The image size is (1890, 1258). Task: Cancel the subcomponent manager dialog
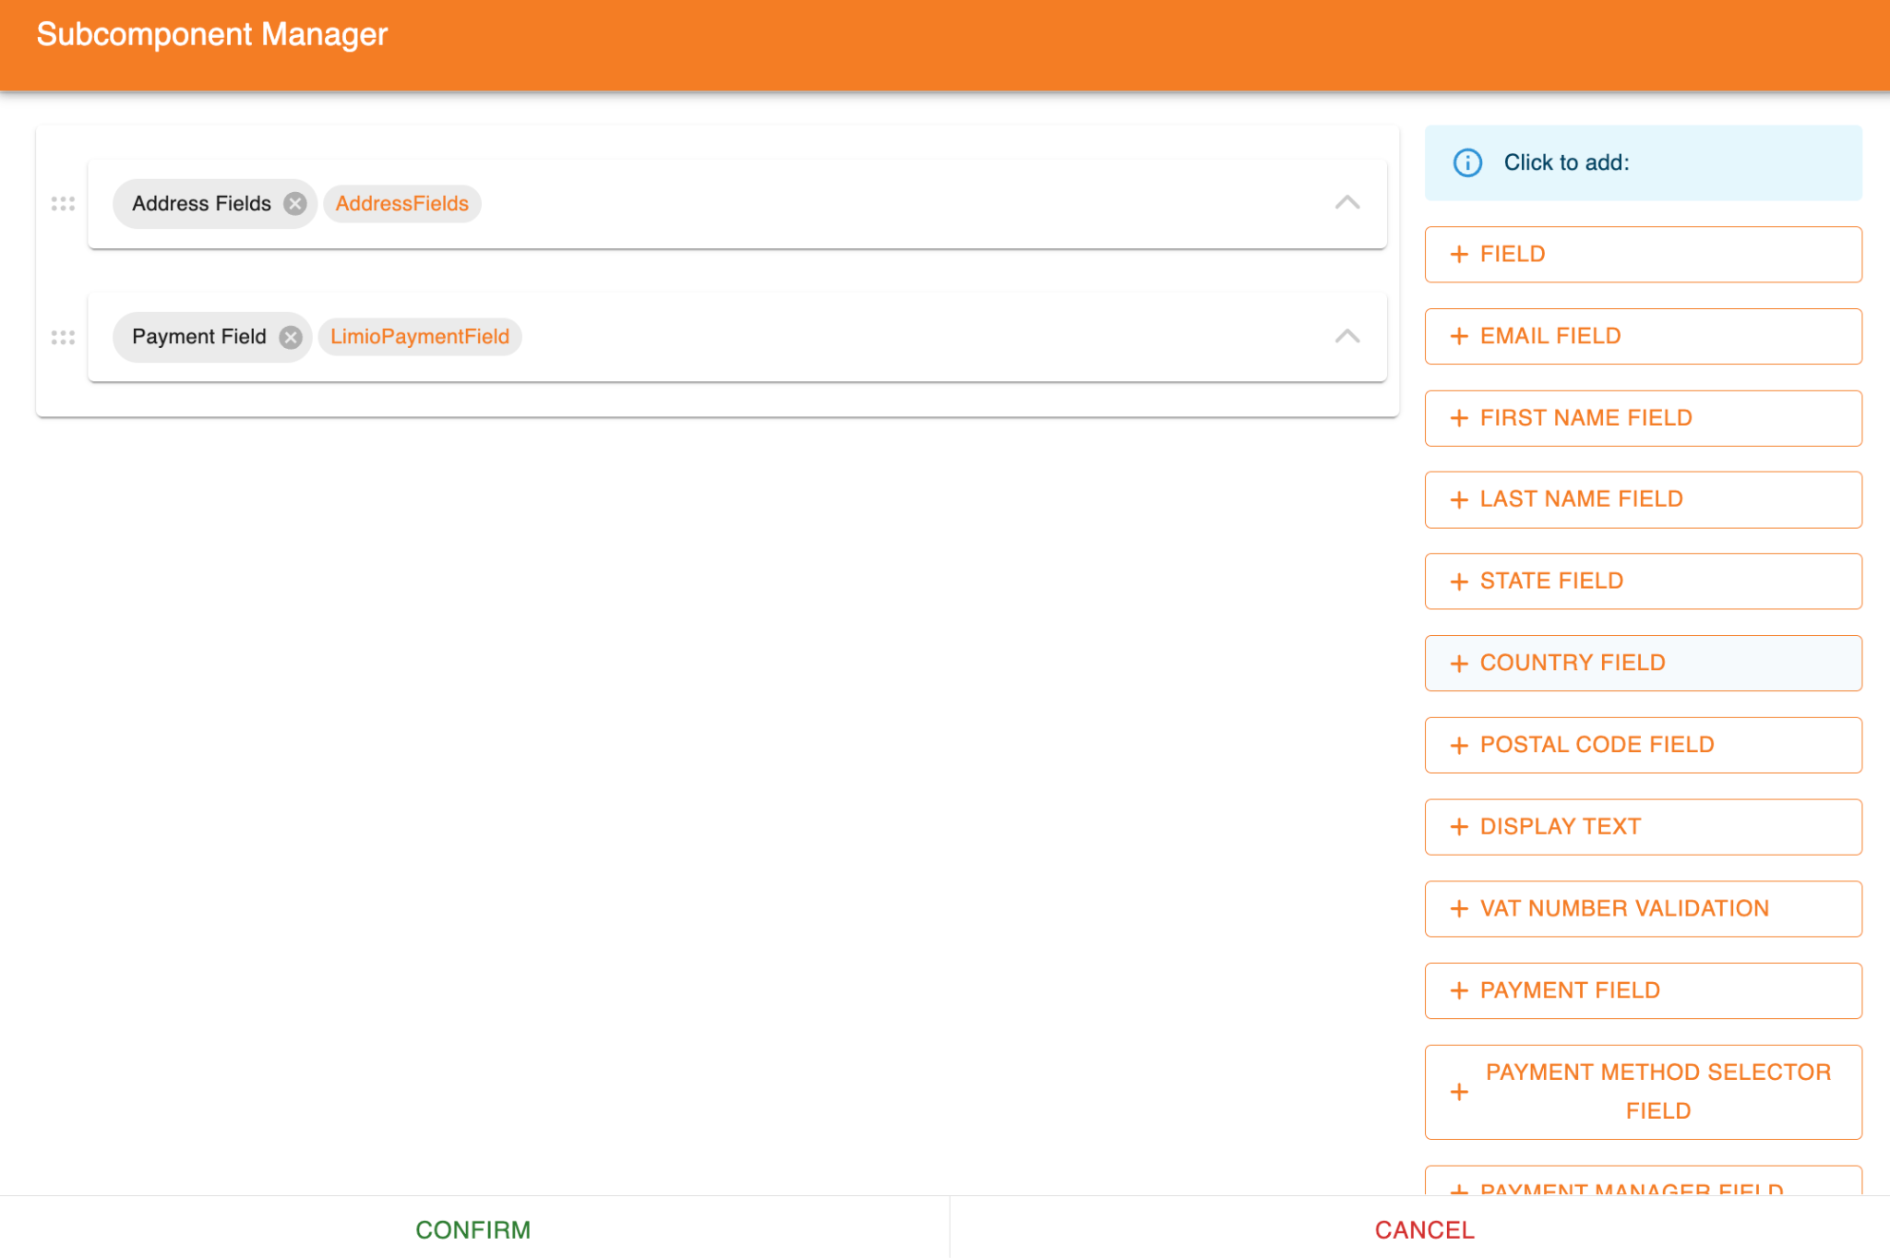(1424, 1229)
